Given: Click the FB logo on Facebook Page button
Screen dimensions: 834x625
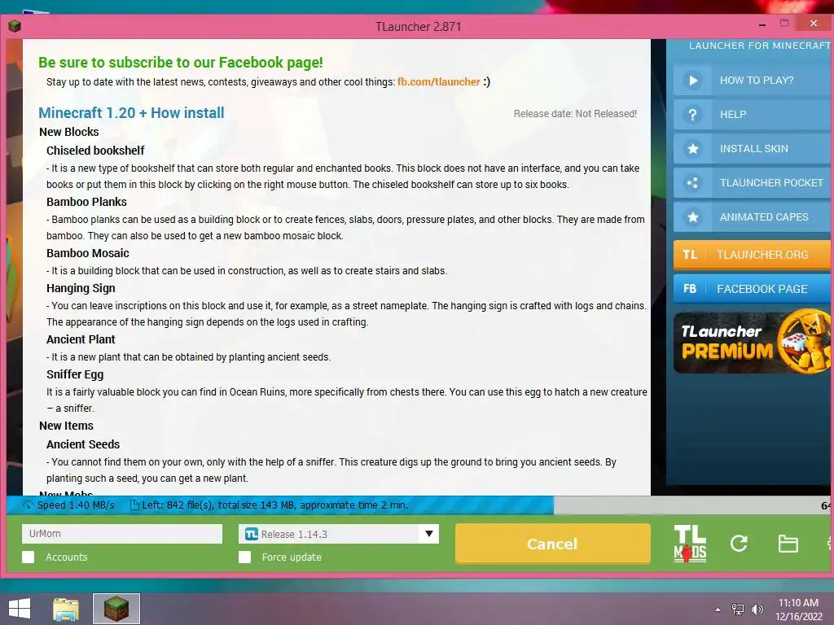Looking at the screenshot, I should (x=690, y=289).
